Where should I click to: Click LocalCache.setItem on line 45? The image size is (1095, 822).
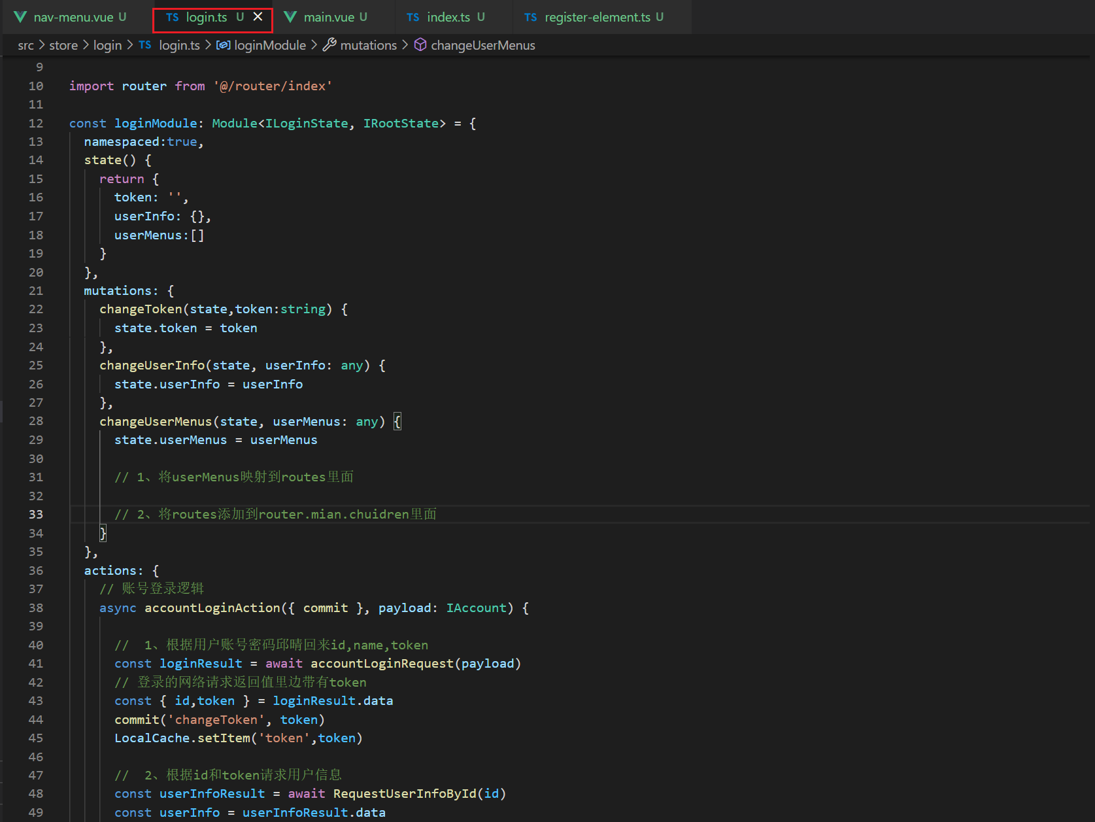pyautogui.click(x=182, y=738)
